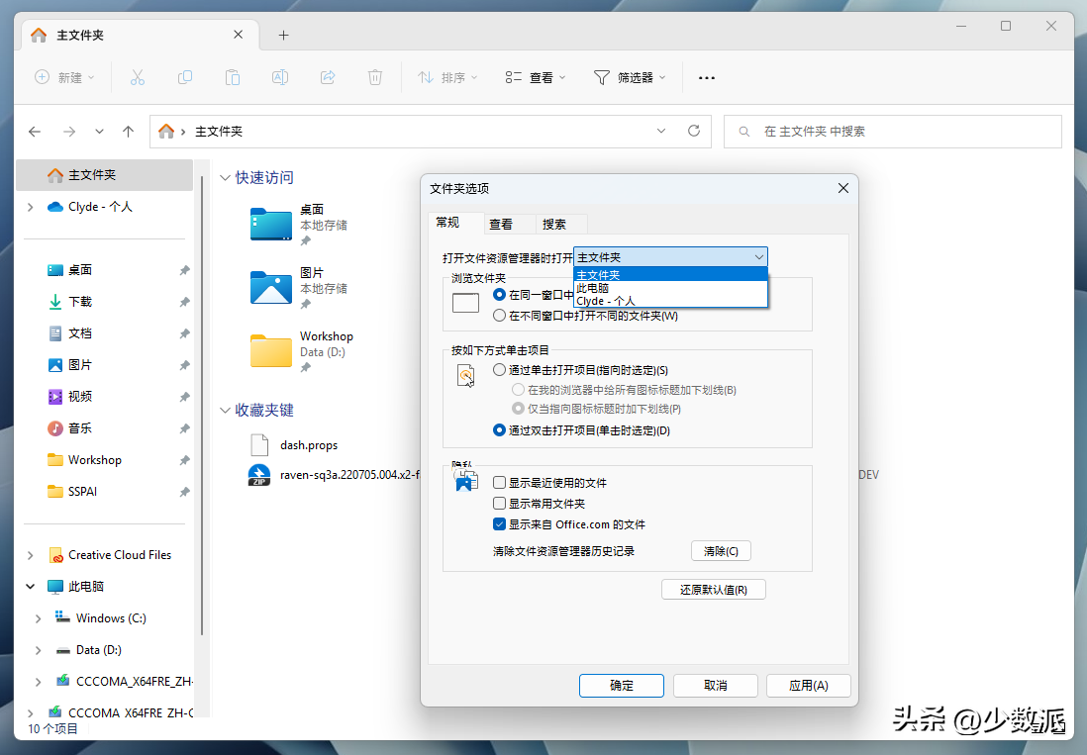
Task: Select 通过单击打开项目 radio option
Action: 500,370
